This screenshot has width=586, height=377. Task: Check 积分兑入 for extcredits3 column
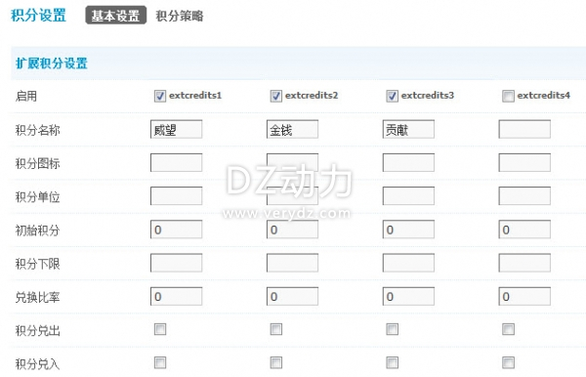(x=392, y=362)
